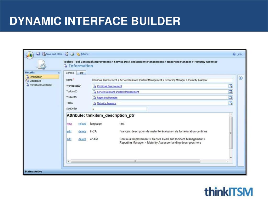Open Reporting Manager toolset link
The width and height of the screenshot is (268, 201).
point(107,98)
